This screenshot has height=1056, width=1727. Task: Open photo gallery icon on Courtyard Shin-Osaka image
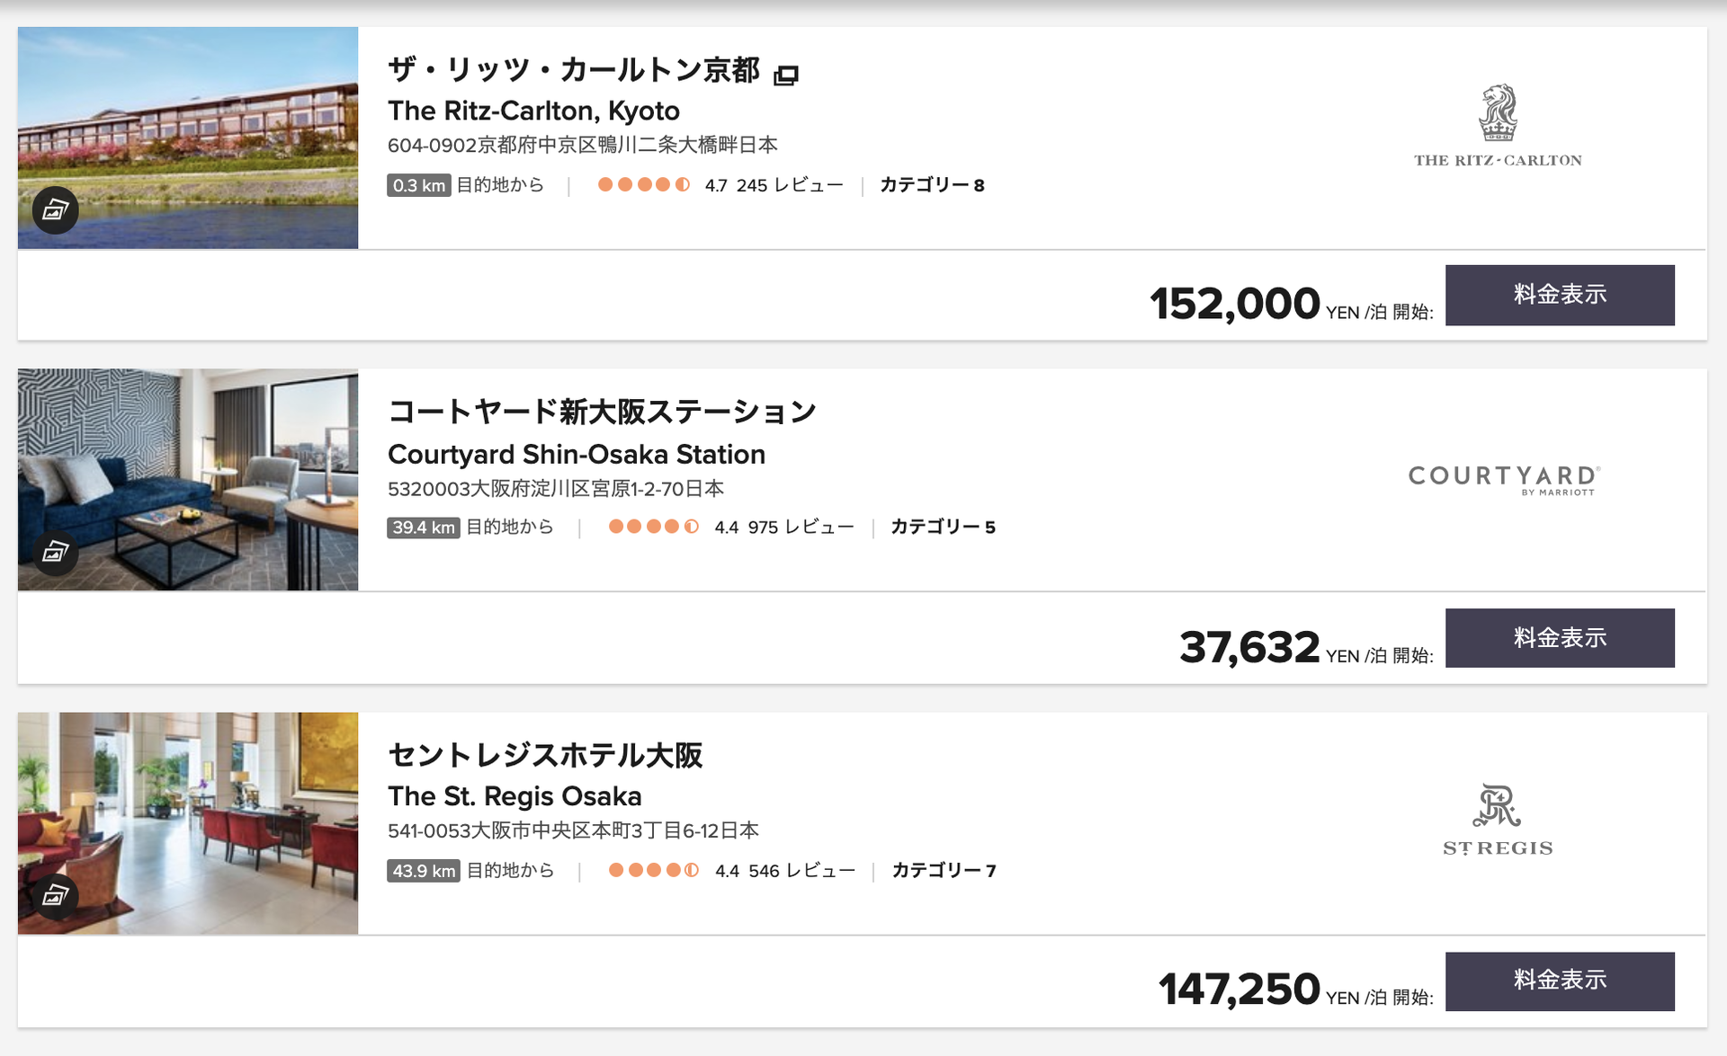coord(55,552)
